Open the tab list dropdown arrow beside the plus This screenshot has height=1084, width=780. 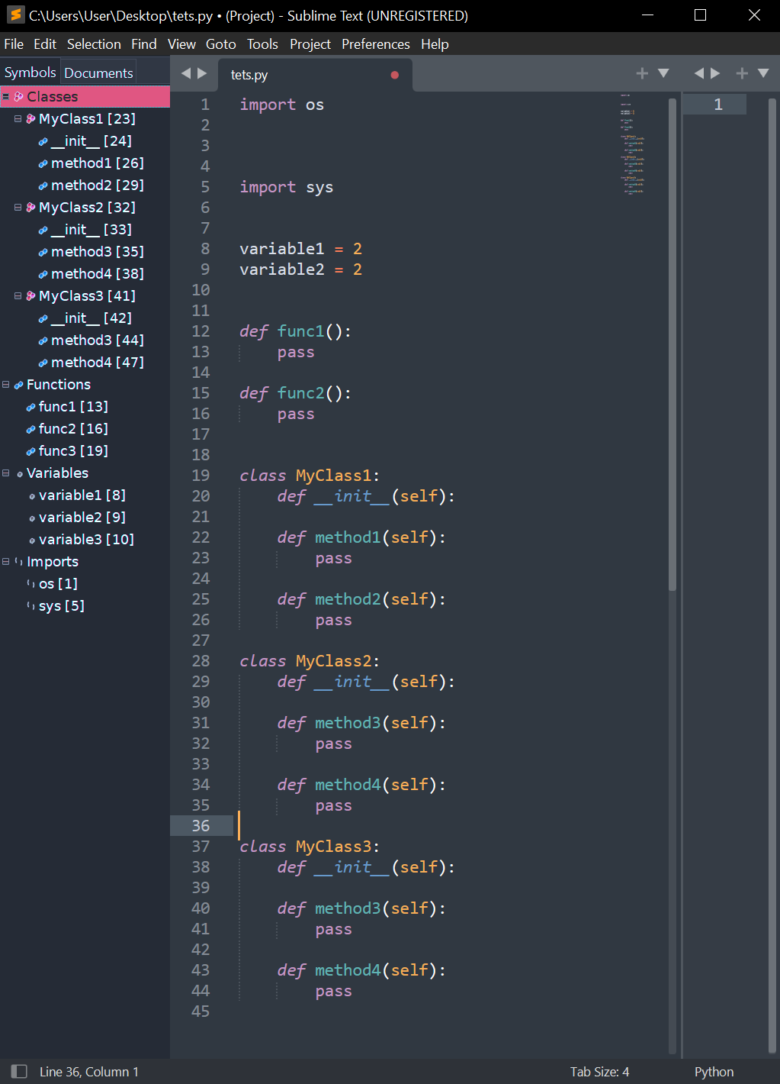tap(663, 73)
